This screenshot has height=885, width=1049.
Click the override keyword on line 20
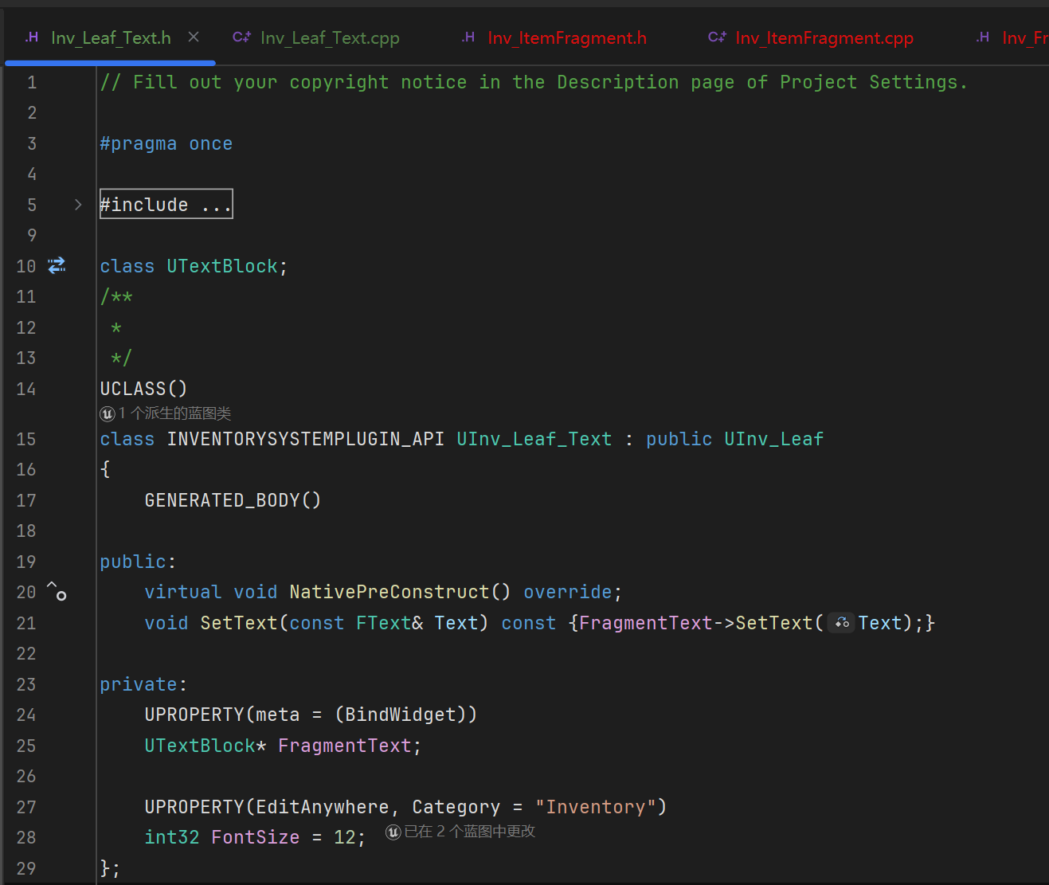tap(567, 592)
